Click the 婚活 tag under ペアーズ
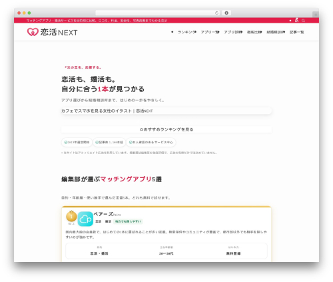Image resolution: width=333 pixels, height=282 pixels. point(108,221)
